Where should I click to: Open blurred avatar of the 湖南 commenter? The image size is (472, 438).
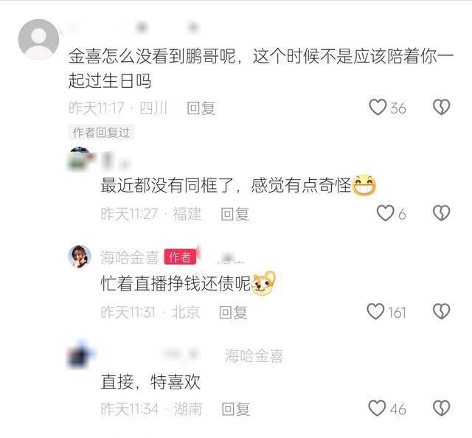[x=80, y=355]
